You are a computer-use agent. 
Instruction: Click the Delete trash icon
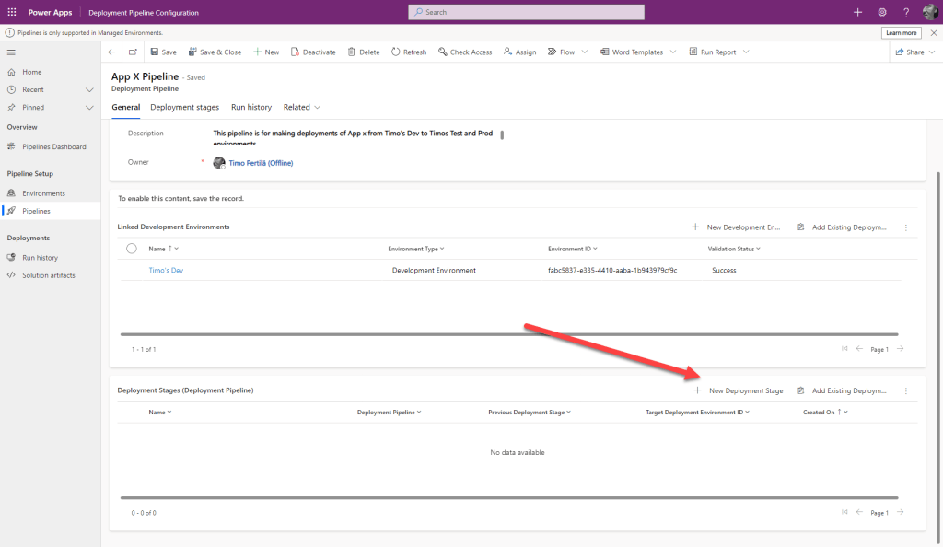pyautogui.click(x=352, y=52)
